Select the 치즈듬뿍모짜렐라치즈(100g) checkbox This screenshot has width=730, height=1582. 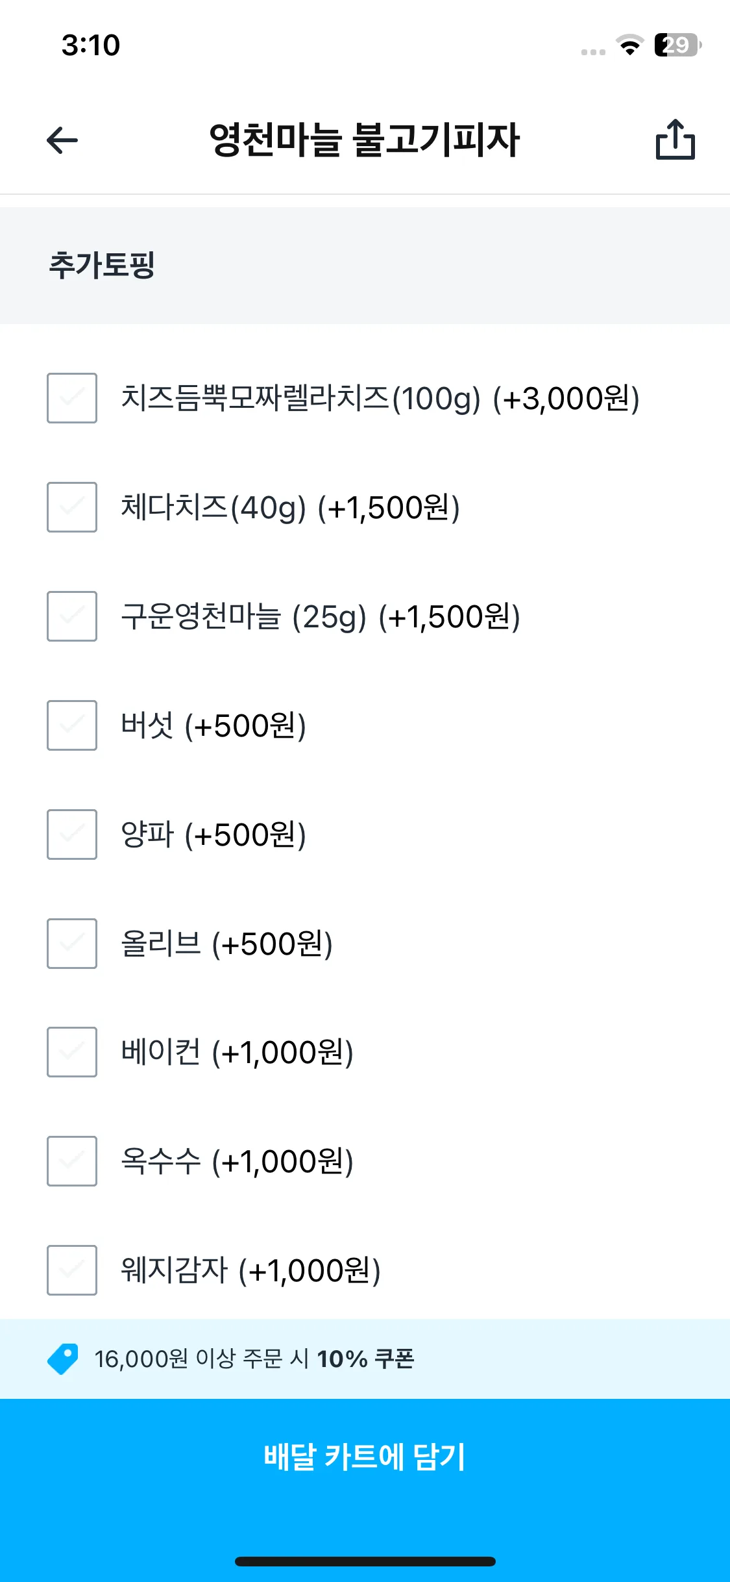(x=72, y=398)
